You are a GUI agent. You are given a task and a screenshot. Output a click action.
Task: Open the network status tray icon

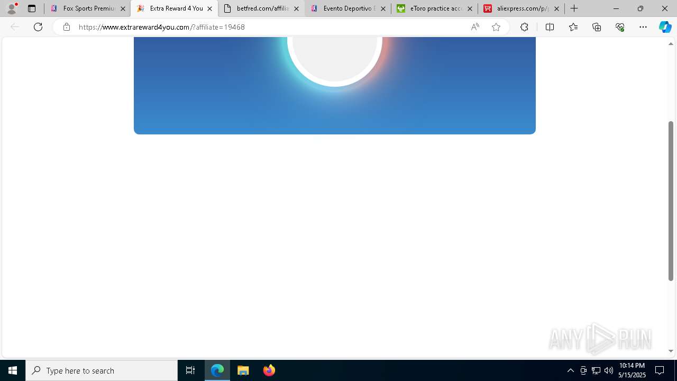tap(596, 370)
